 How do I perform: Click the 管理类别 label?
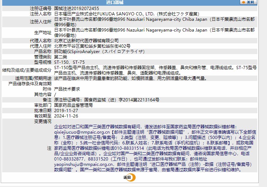pyautogui.click(x=43, y=57)
